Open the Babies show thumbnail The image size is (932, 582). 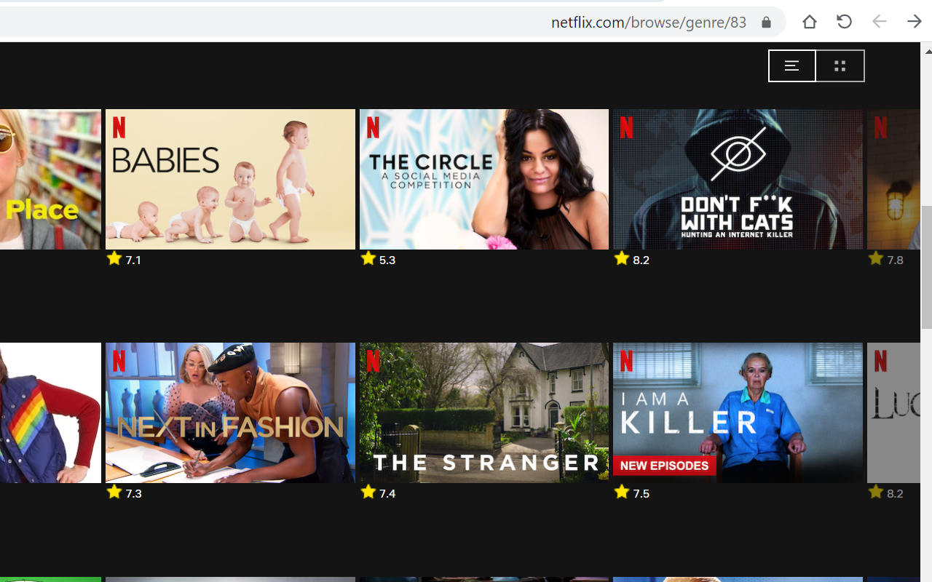tap(230, 179)
